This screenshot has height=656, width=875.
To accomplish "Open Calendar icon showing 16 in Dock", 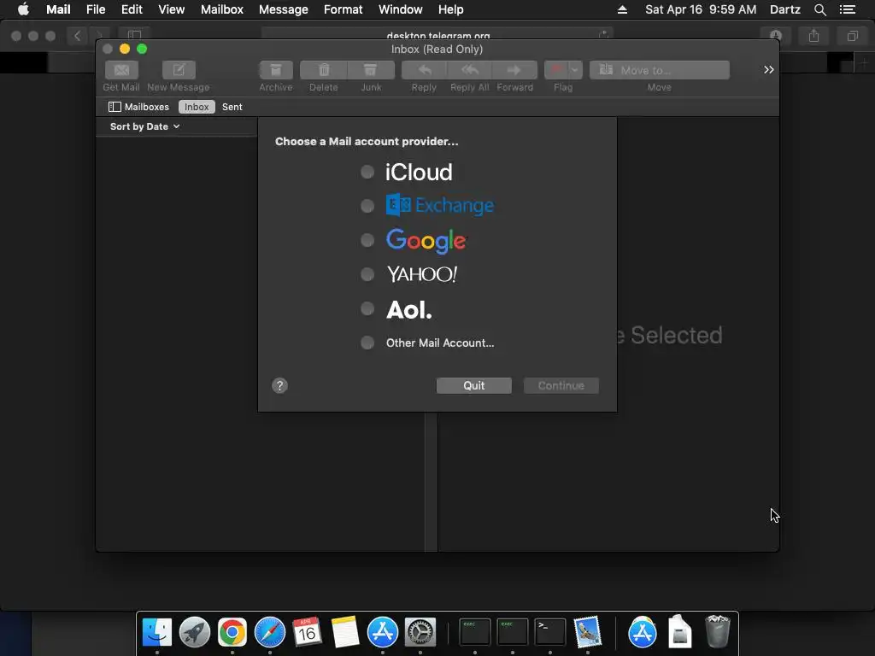I will pos(307,631).
